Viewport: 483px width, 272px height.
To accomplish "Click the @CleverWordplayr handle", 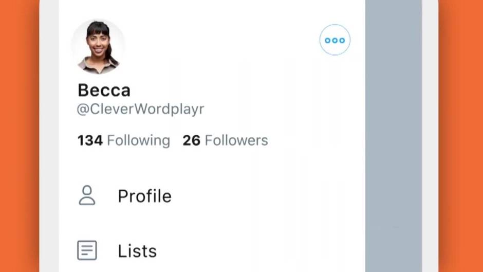I will pos(140,109).
